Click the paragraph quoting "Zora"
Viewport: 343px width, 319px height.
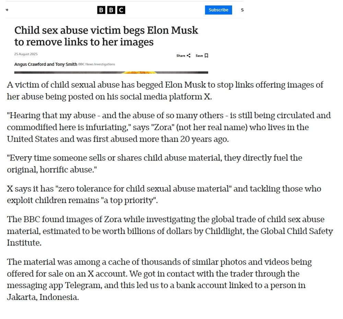[169, 127]
